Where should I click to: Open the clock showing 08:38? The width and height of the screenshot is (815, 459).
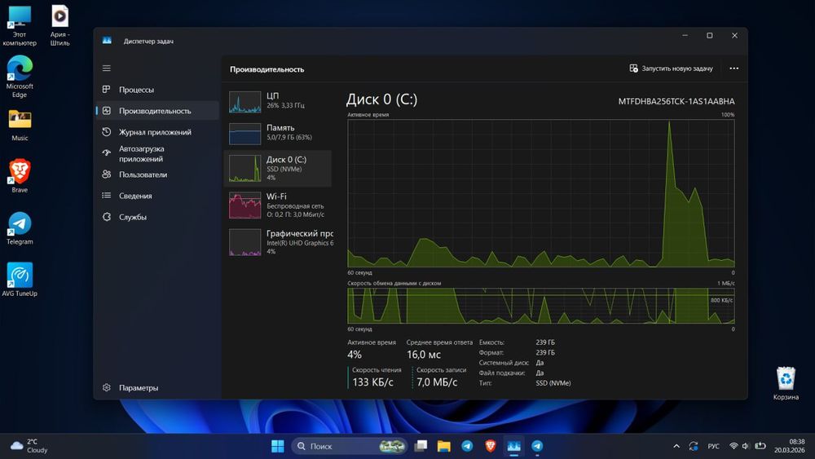(789, 446)
